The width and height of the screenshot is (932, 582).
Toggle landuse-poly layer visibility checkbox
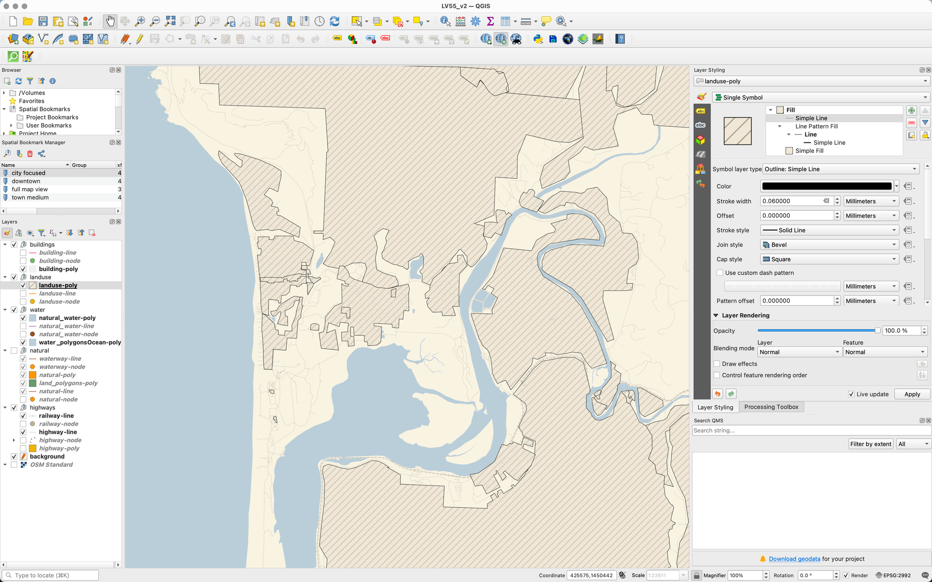[x=23, y=285]
